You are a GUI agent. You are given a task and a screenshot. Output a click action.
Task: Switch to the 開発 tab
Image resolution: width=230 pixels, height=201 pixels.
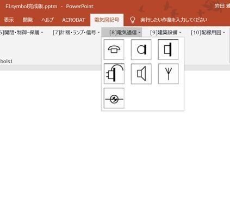pyautogui.click(x=28, y=20)
